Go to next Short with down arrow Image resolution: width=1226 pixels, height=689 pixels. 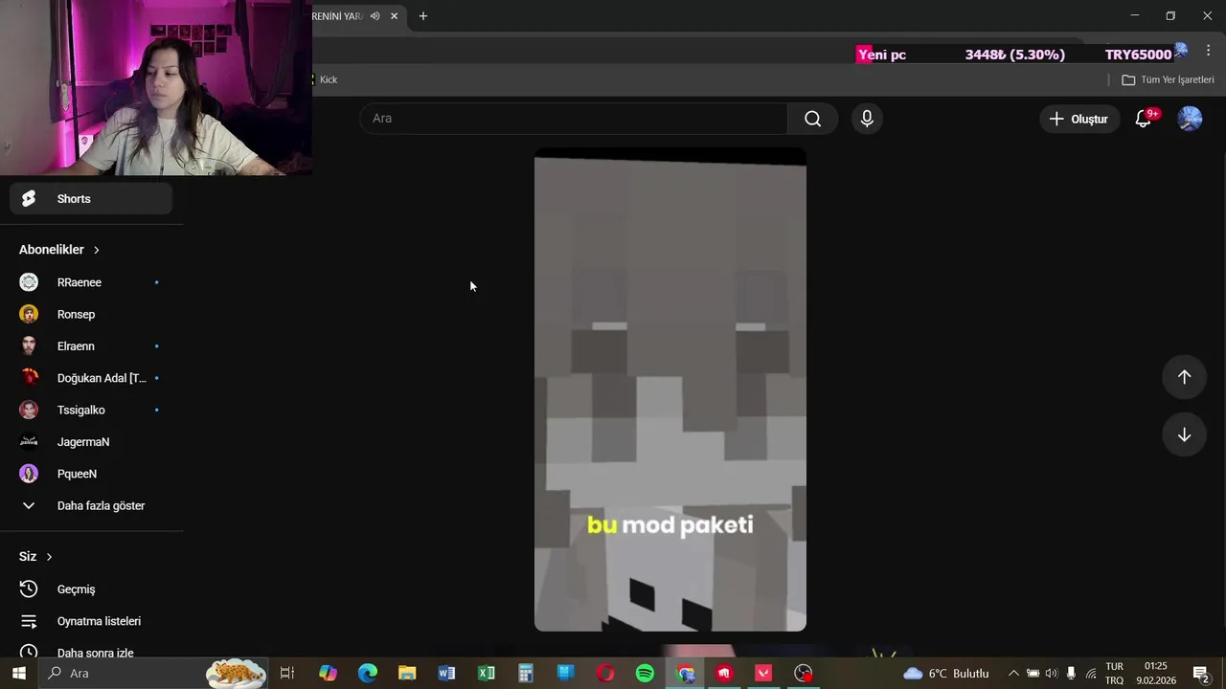click(1184, 434)
